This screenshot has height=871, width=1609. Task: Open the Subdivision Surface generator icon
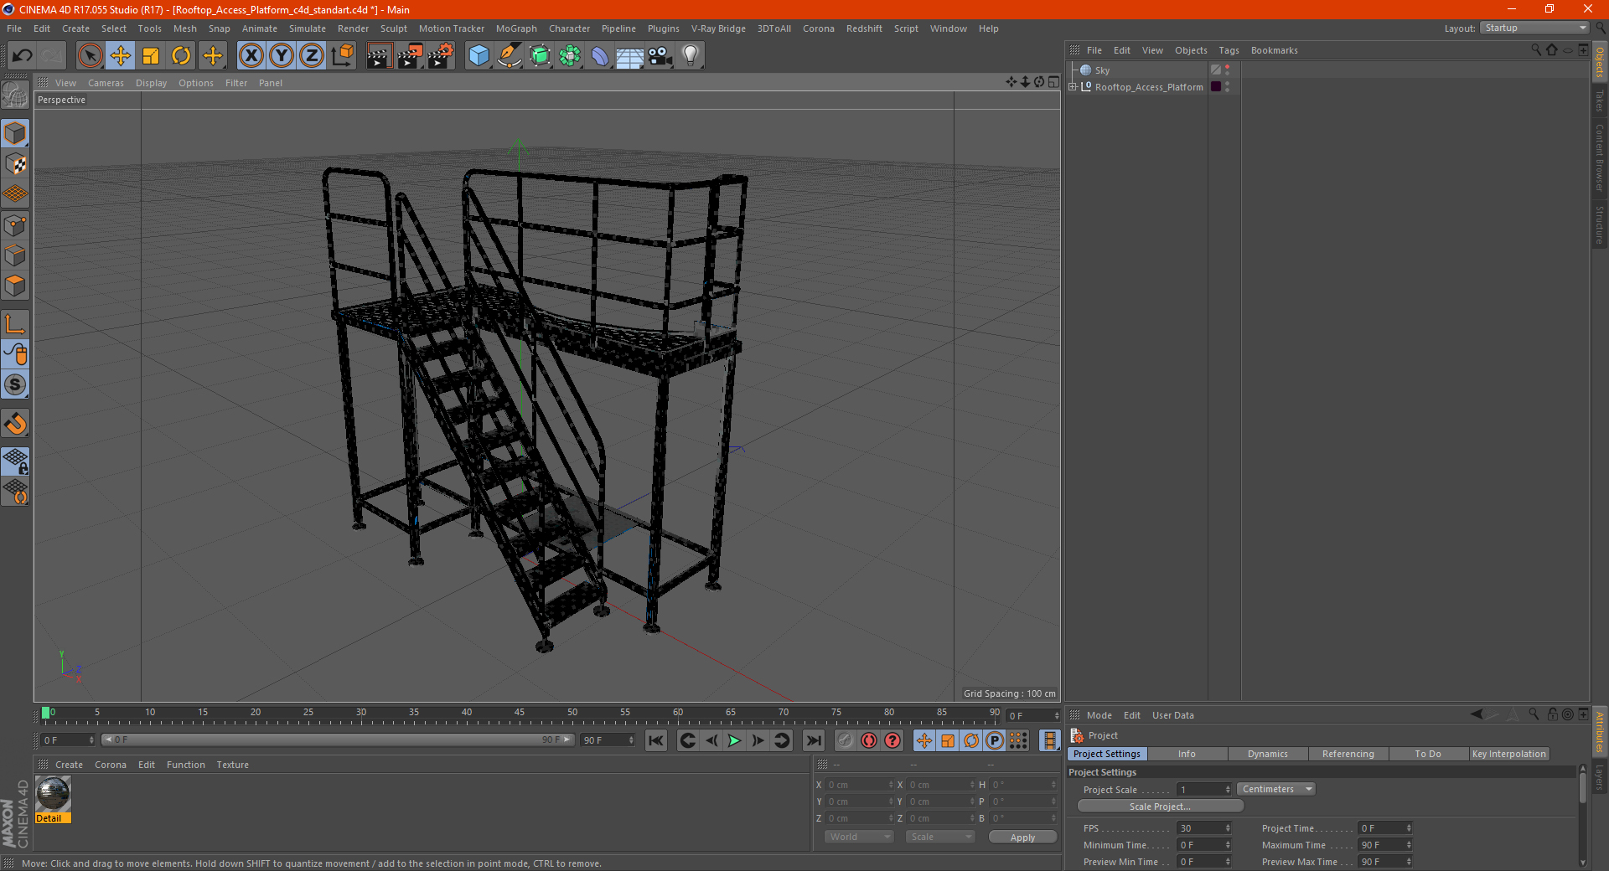[540, 56]
